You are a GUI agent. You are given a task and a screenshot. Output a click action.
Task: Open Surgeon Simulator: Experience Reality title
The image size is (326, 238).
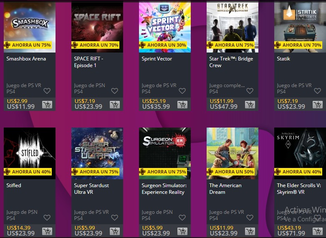pos(164,189)
